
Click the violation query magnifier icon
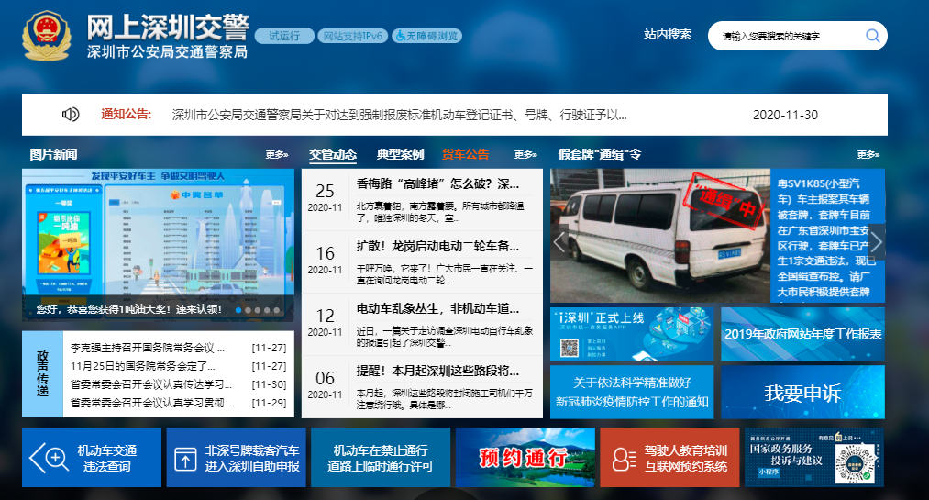pos(48,458)
